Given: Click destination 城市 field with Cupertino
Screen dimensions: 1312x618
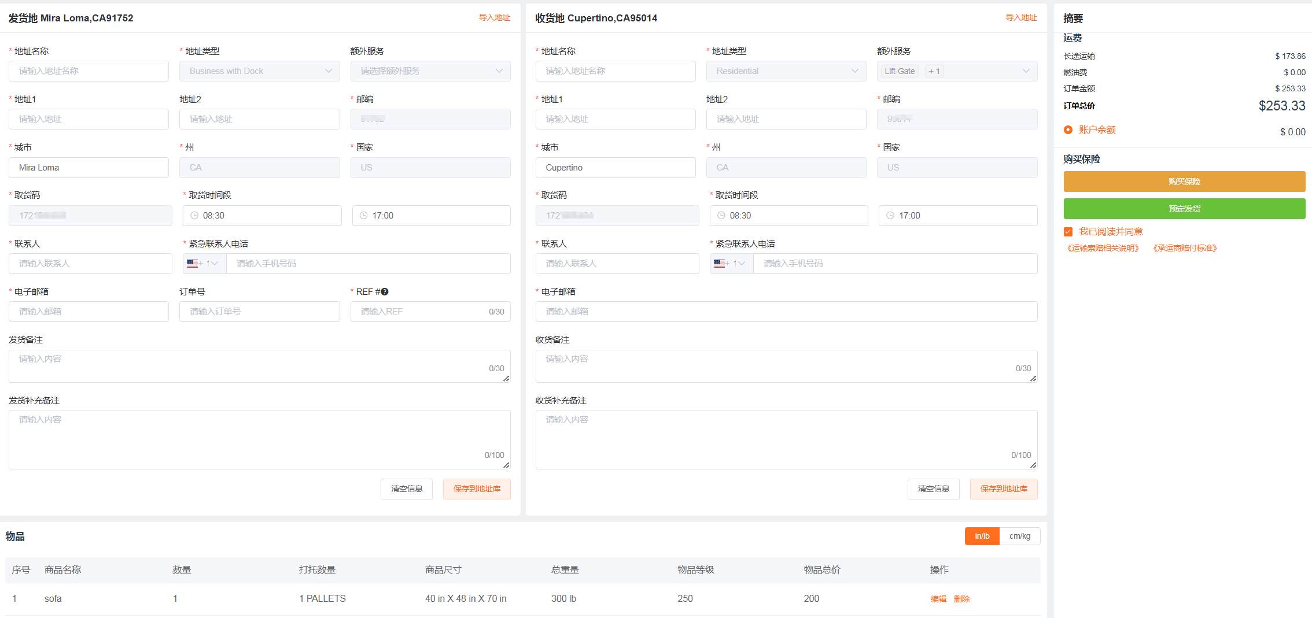Looking at the screenshot, I should tap(616, 168).
